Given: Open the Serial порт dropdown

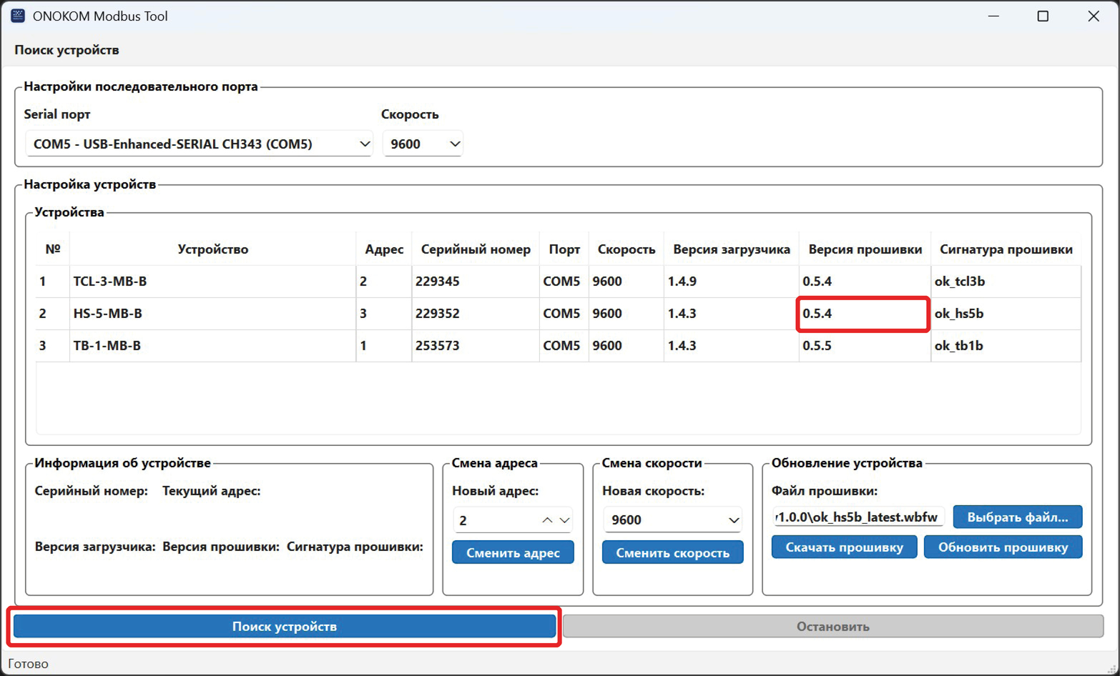Looking at the screenshot, I should 198,144.
